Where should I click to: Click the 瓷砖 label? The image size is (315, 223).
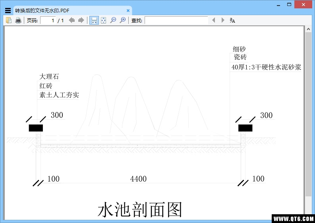click(x=240, y=57)
